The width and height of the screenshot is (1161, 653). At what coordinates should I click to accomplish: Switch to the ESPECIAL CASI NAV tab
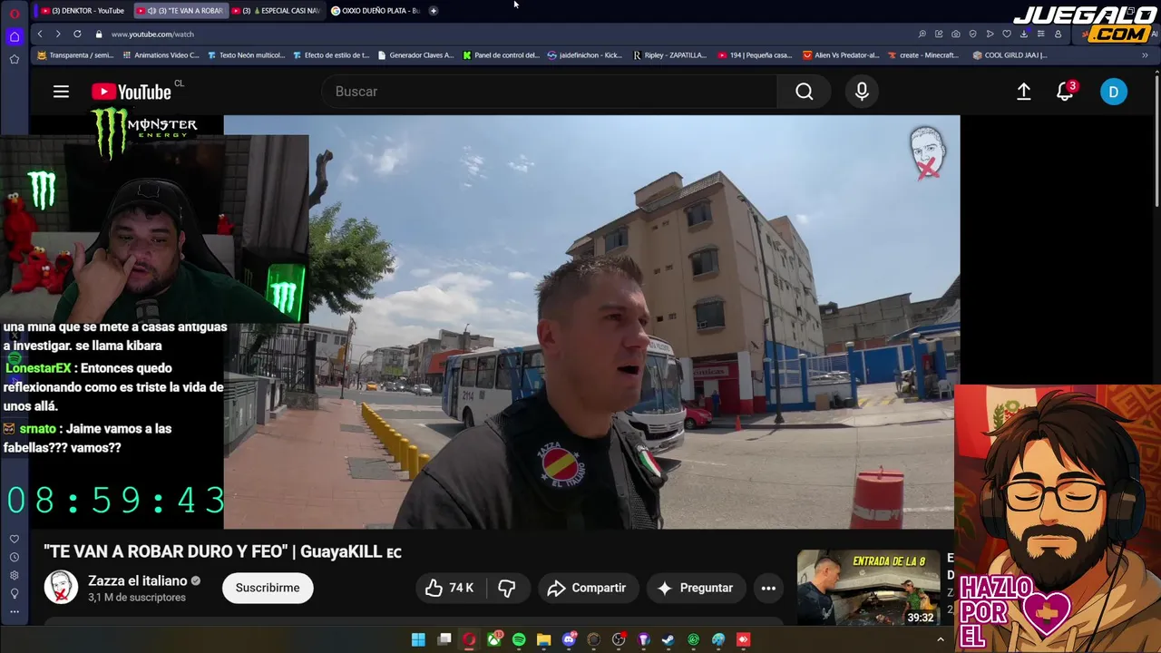(277, 10)
